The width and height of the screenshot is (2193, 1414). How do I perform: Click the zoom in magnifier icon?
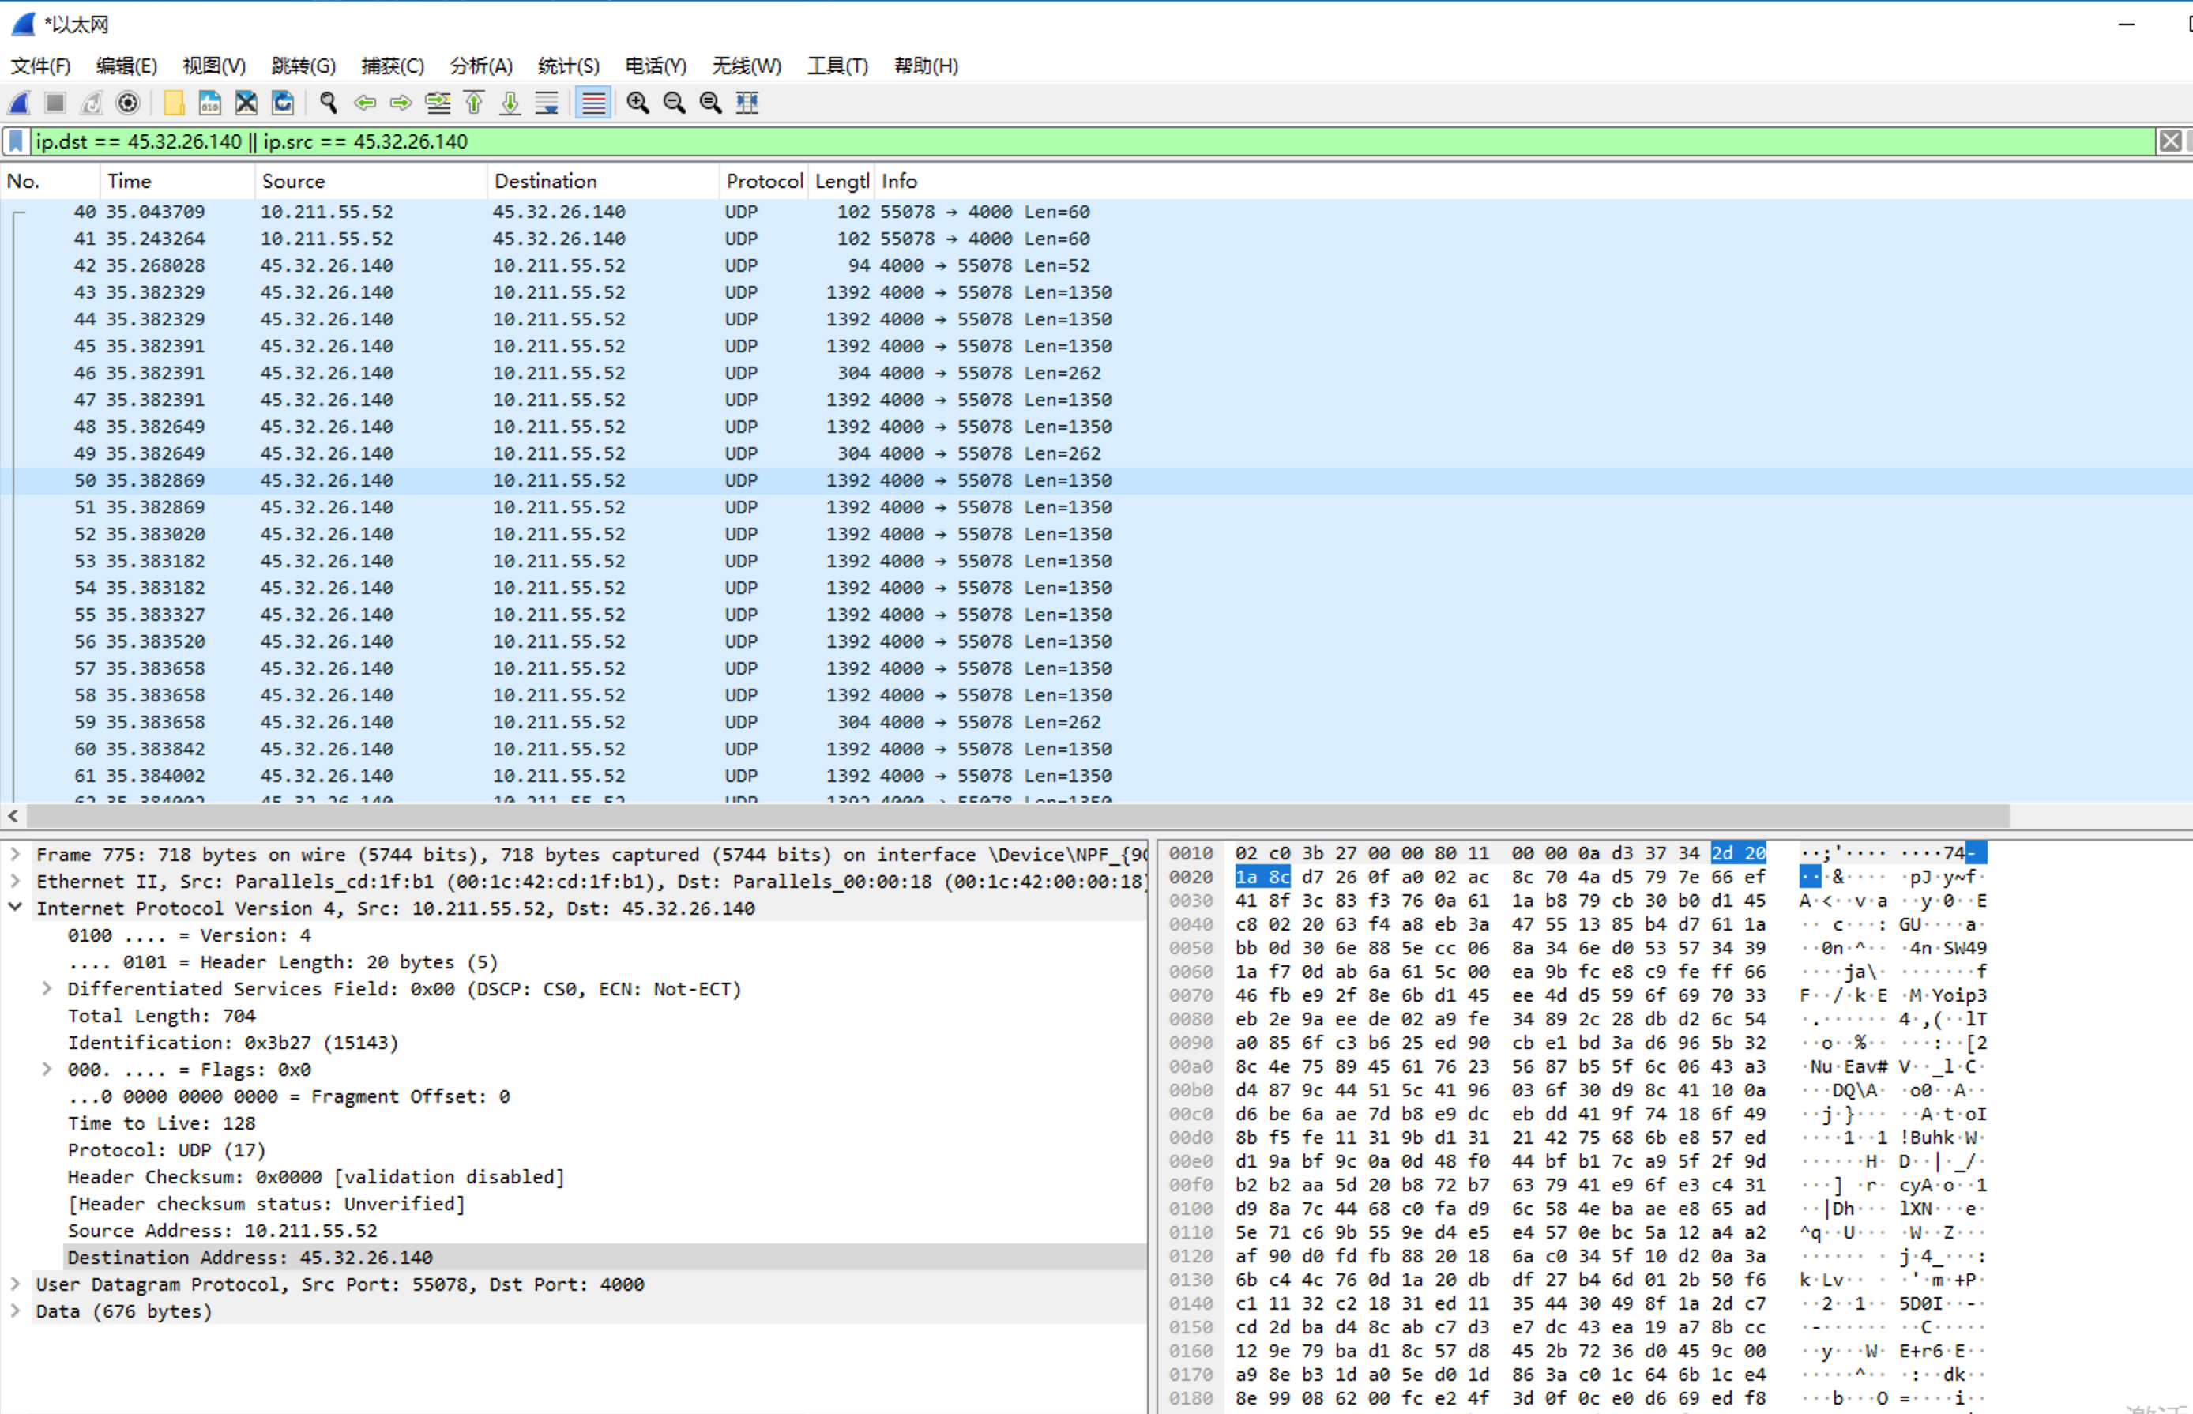tap(637, 103)
